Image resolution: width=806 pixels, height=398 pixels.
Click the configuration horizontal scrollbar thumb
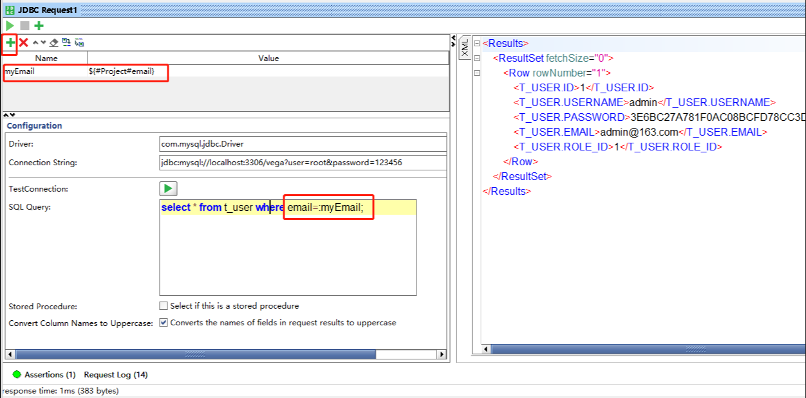[x=195, y=354]
